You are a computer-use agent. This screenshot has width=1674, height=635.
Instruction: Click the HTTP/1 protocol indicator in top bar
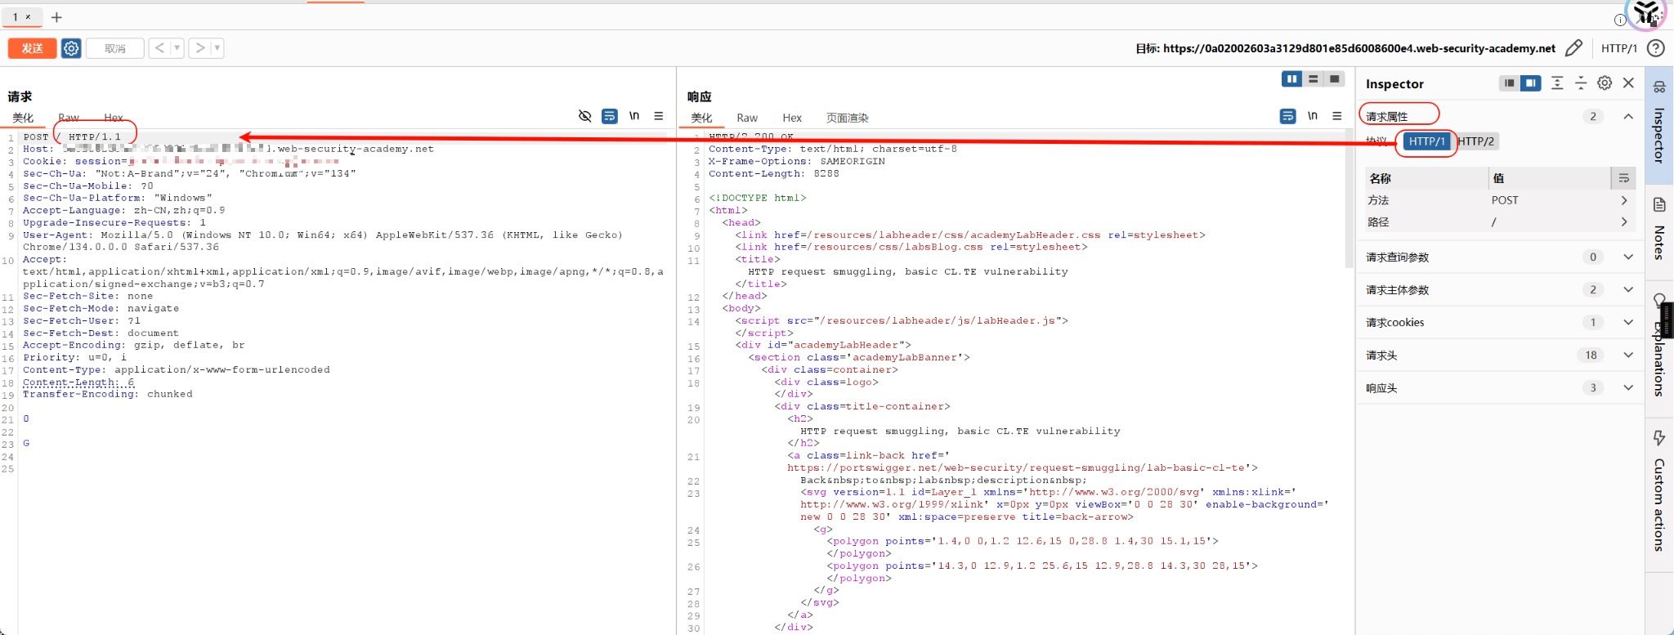1618,48
